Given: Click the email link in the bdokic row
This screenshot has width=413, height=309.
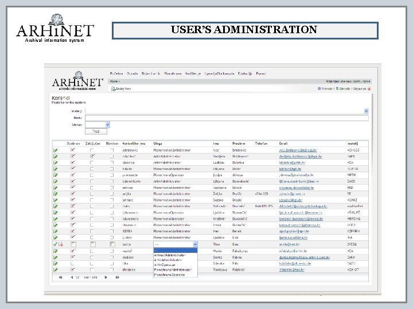Looking at the screenshot, I should click(290, 169).
